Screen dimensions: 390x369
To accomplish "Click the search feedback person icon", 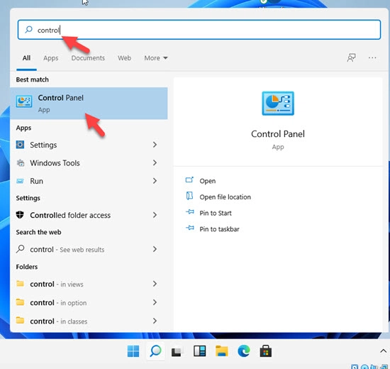I will (351, 57).
